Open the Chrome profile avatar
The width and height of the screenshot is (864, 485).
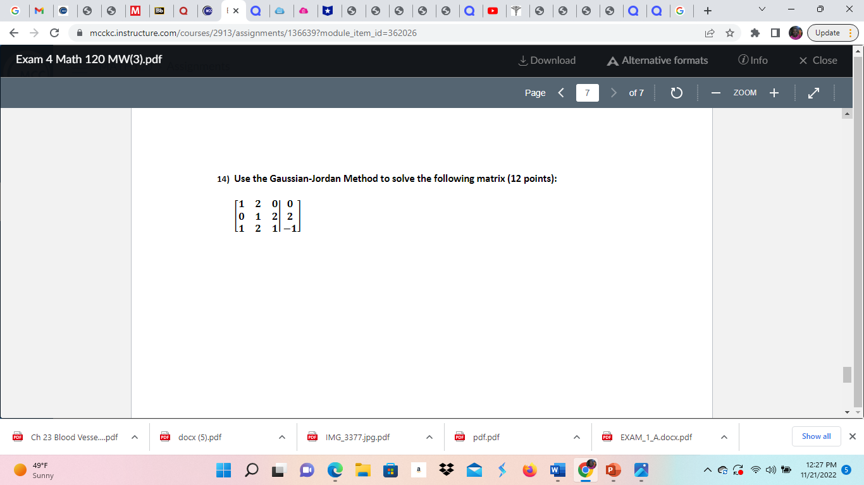coord(796,33)
